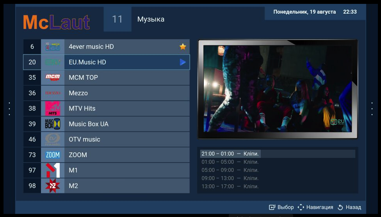Click channel number 35
381x217 pixels.
point(32,77)
